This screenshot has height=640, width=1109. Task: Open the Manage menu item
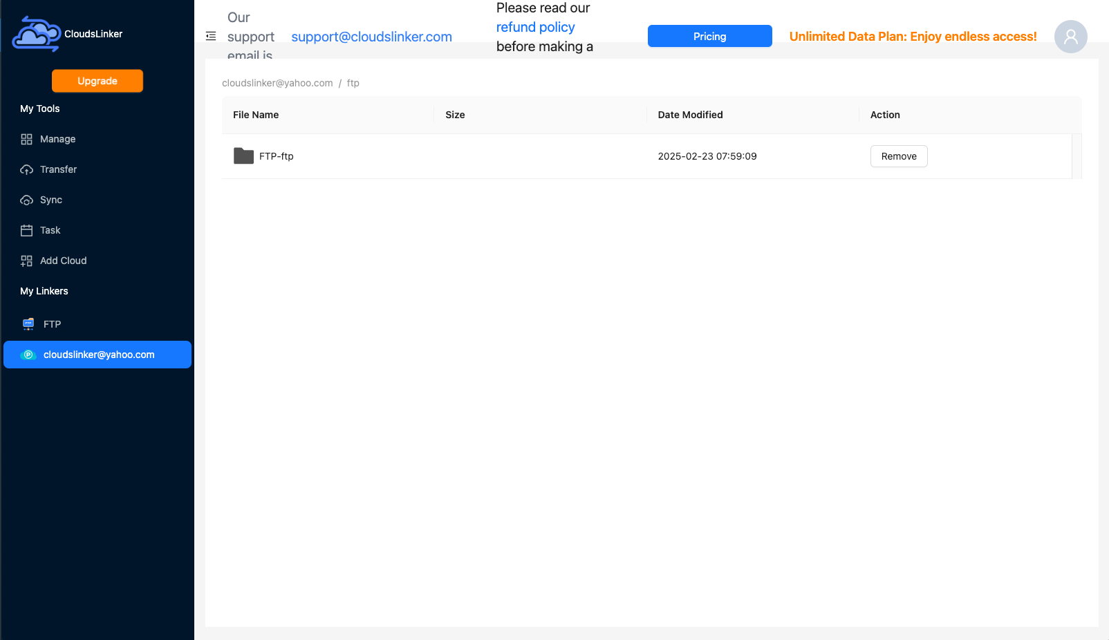click(x=97, y=139)
